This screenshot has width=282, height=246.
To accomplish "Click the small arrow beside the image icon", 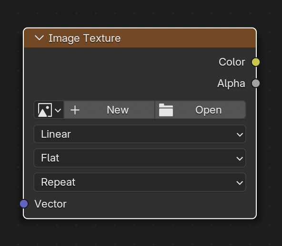I will click(x=58, y=110).
